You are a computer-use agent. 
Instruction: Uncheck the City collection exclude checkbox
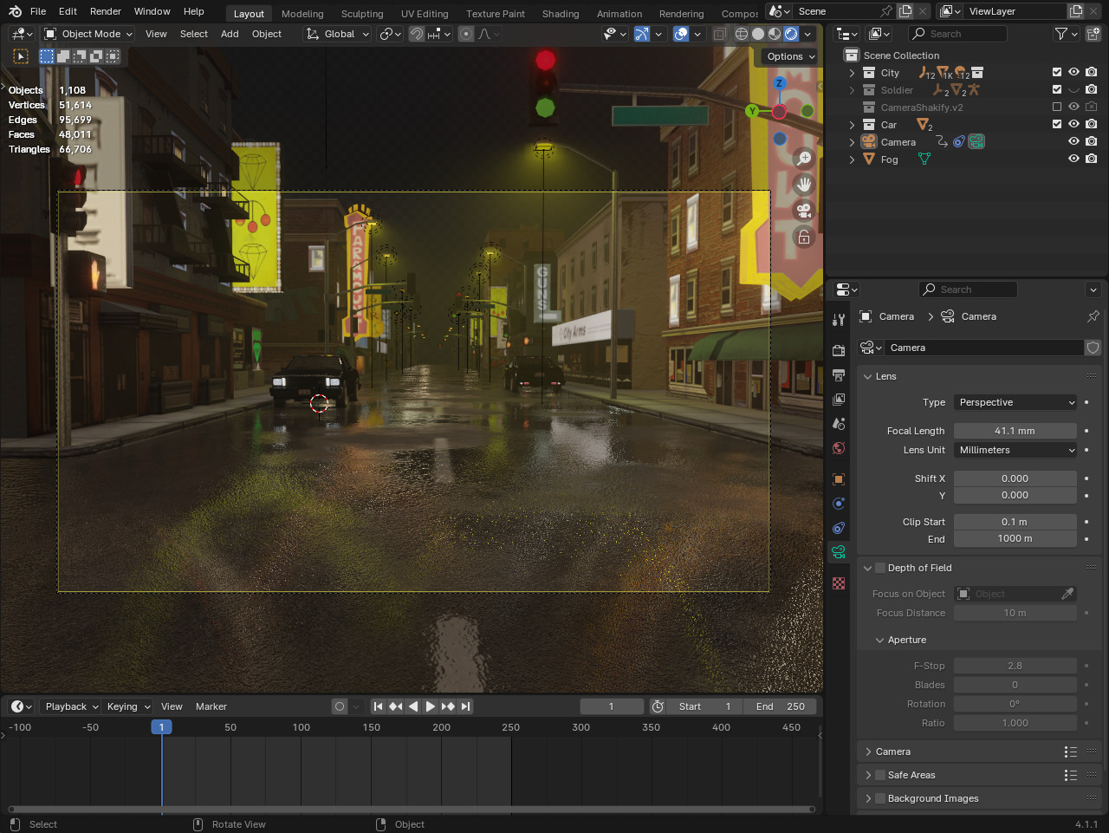pyautogui.click(x=1056, y=73)
